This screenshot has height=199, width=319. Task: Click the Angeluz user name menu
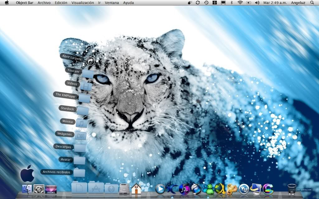pos(298,3)
